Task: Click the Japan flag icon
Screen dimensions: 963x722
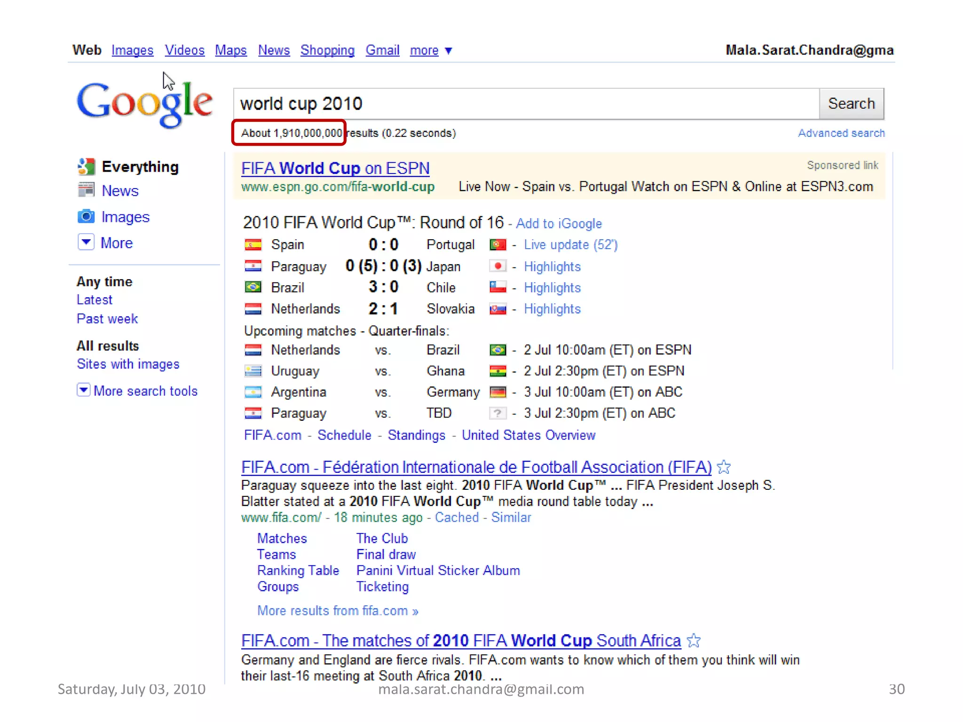Action: click(497, 266)
